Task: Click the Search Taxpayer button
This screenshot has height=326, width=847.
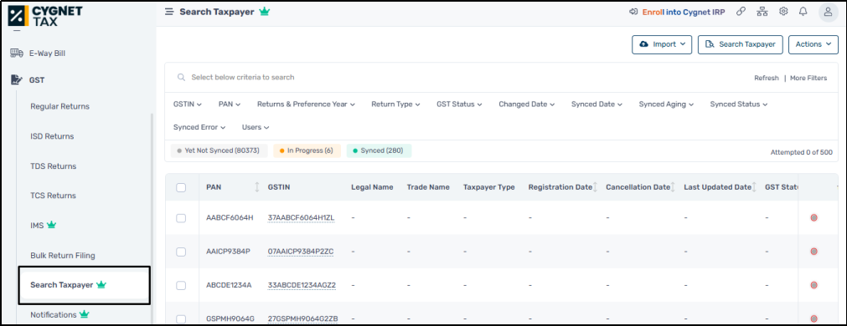Action: click(x=741, y=45)
